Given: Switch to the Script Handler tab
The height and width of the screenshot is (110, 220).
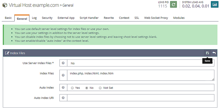Looking at the screenshot, I should [x=89, y=18].
